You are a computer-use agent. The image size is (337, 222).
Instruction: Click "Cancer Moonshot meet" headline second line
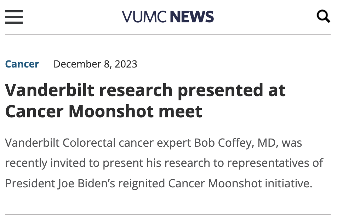pos(104,111)
